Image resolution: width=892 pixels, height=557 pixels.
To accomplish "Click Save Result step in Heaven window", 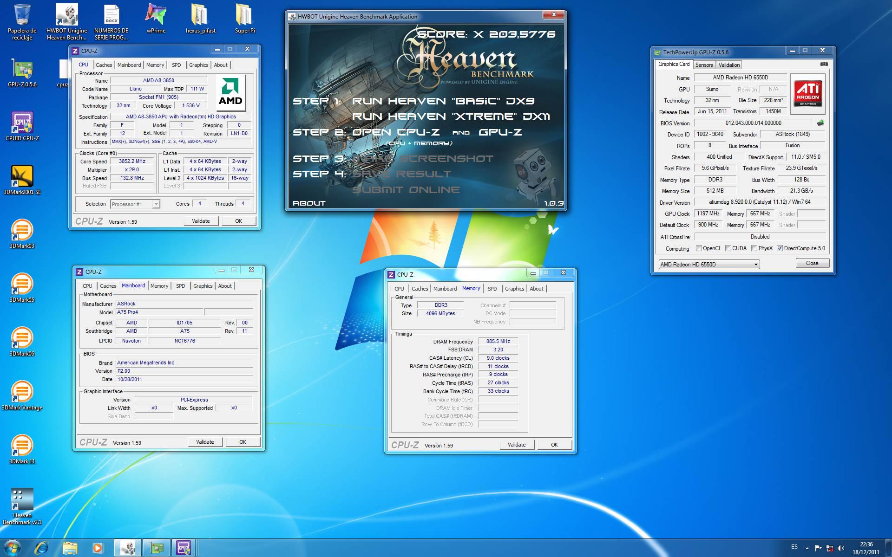I will click(x=401, y=174).
